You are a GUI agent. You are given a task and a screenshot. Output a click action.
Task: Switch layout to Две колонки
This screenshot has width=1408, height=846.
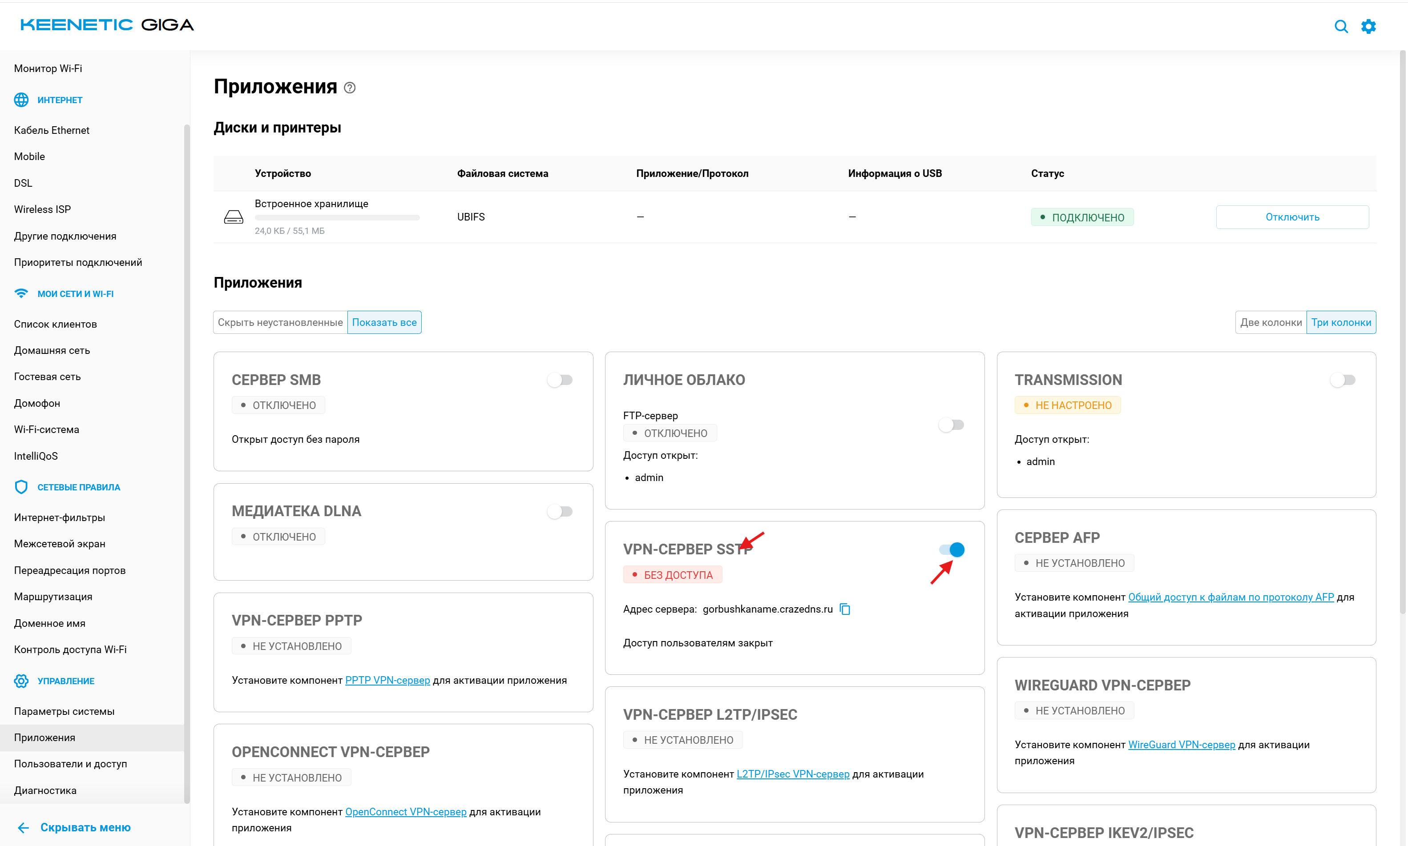click(x=1271, y=322)
